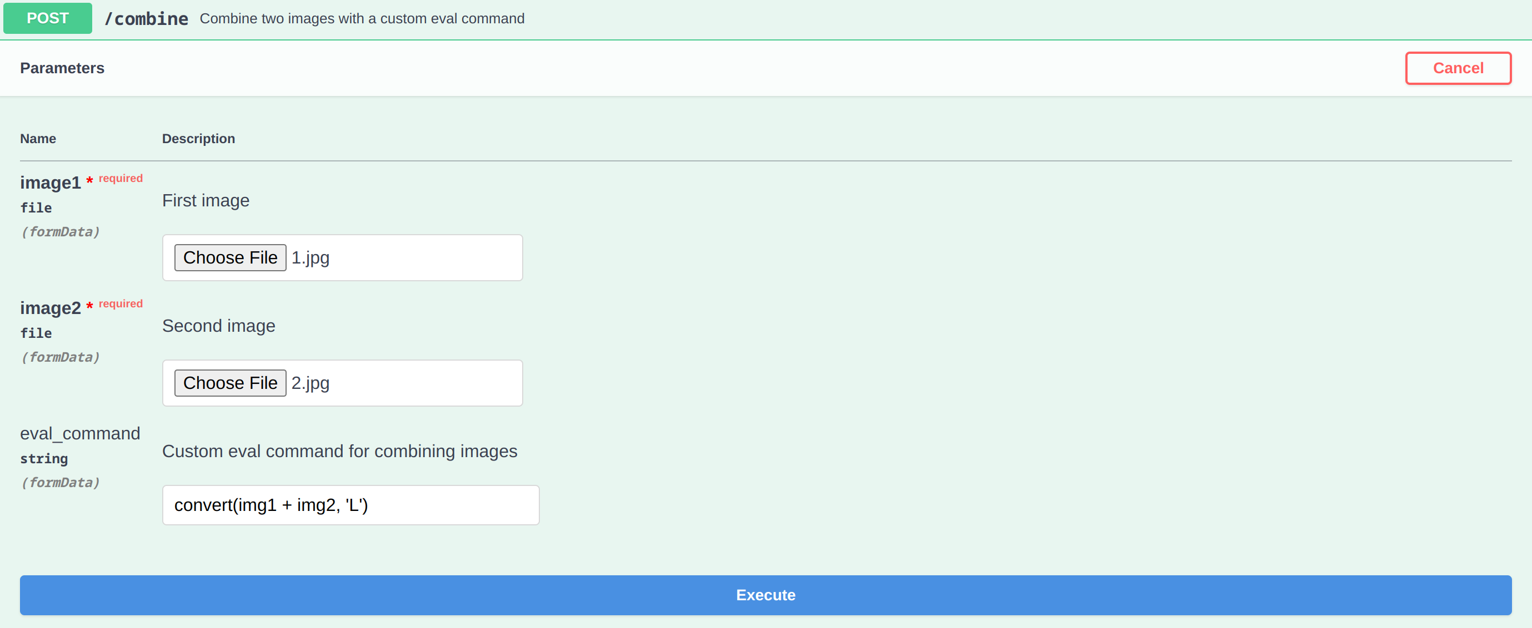Click the image1 parameter name
Image resolution: width=1532 pixels, height=628 pixels.
(51, 183)
